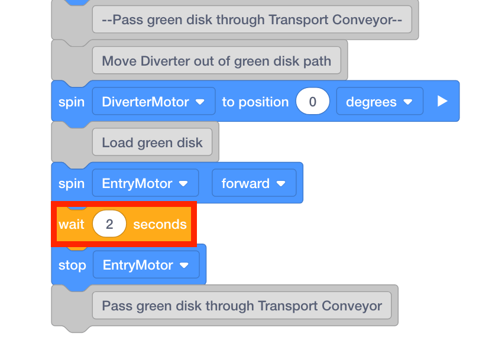The image size is (479, 337).
Task: Click the wait block's value 2 field
Action: click(109, 225)
